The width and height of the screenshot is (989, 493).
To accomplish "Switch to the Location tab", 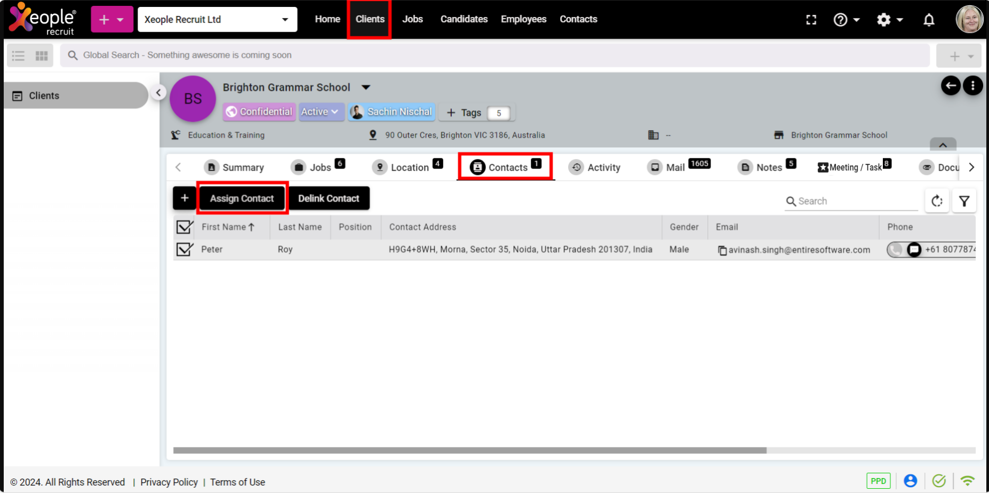I will (x=408, y=167).
